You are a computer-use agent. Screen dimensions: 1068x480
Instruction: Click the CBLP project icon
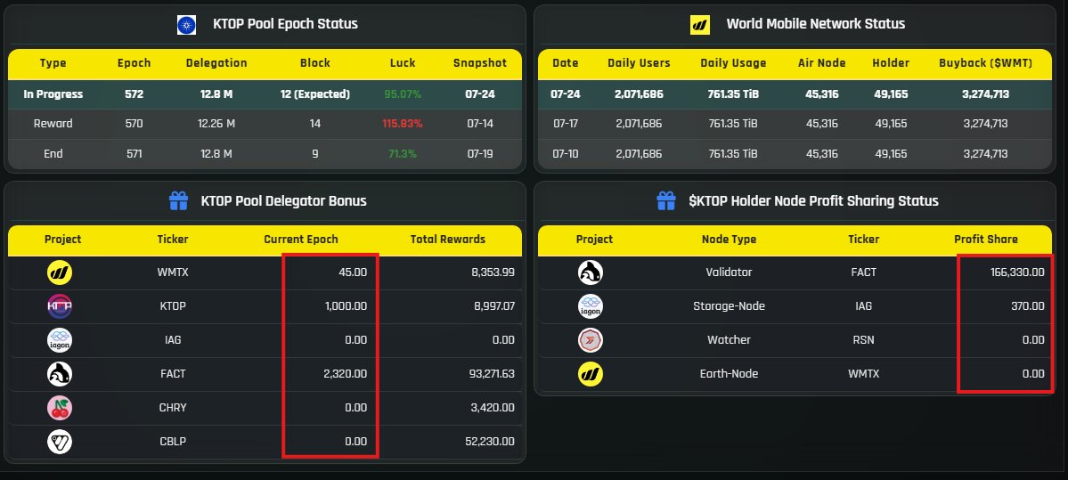click(x=60, y=442)
